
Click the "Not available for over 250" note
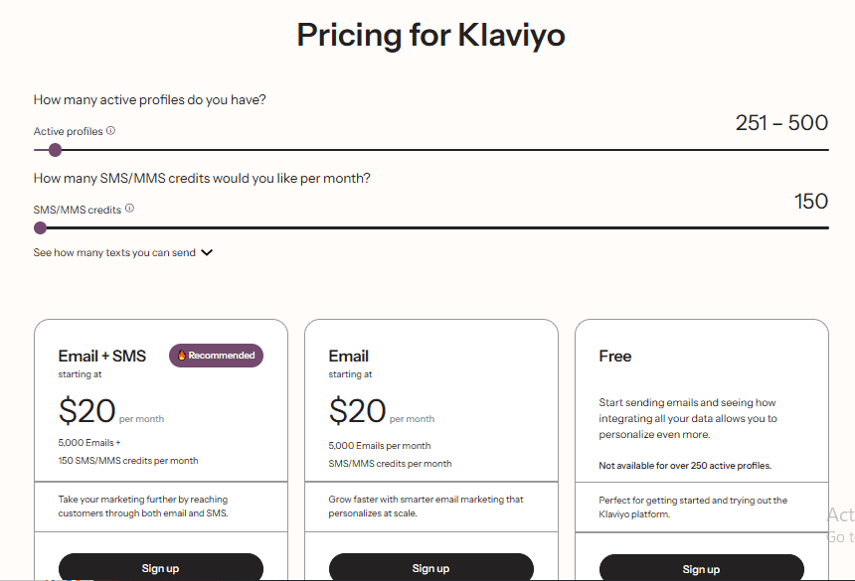click(x=685, y=465)
